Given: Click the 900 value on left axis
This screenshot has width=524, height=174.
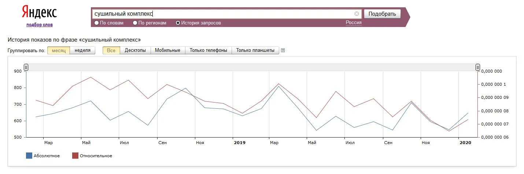Looking at the screenshot, I should [x=18, y=71].
